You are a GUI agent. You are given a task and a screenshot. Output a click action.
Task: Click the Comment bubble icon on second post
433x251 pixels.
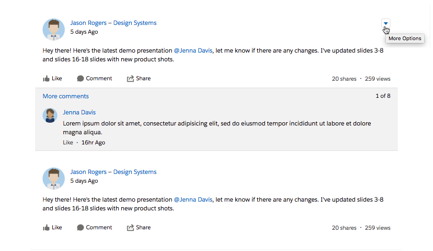click(x=80, y=228)
